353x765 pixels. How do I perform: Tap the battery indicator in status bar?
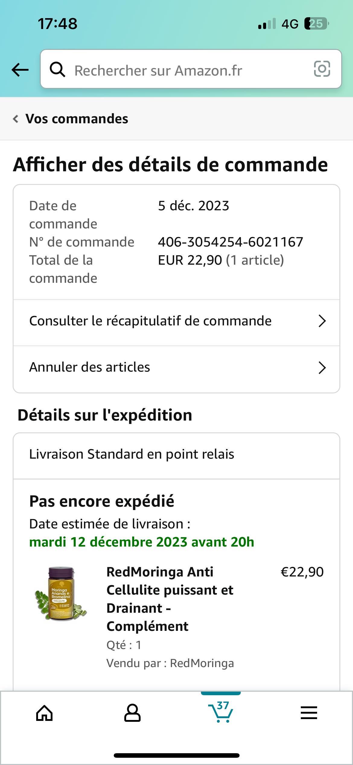pos(316,24)
